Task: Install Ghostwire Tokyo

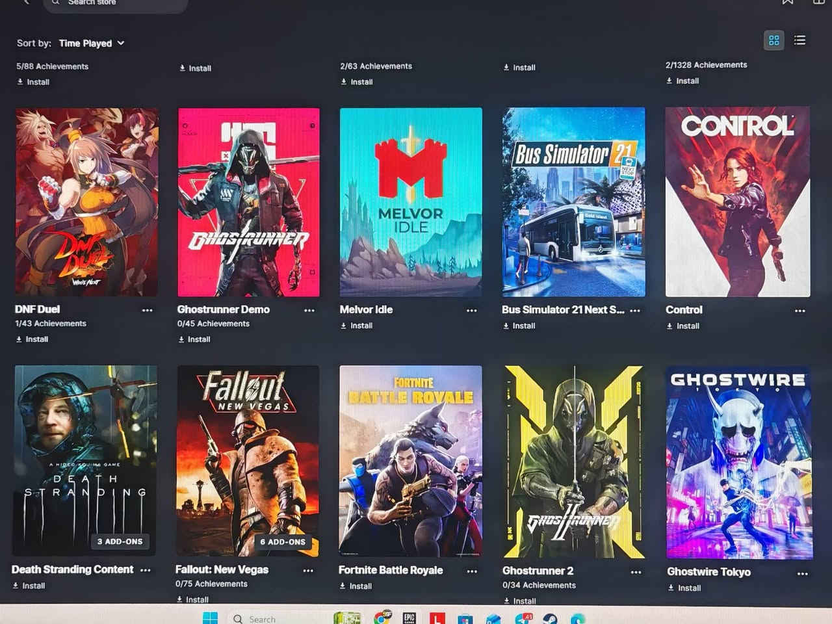Action: pos(684,588)
